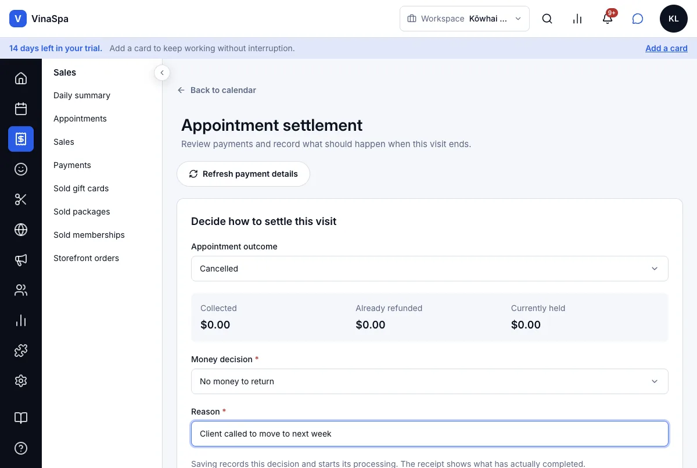Screen dimensions: 697x468
Task: Click the VinaSpa logo icon
Action: click(x=18, y=19)
